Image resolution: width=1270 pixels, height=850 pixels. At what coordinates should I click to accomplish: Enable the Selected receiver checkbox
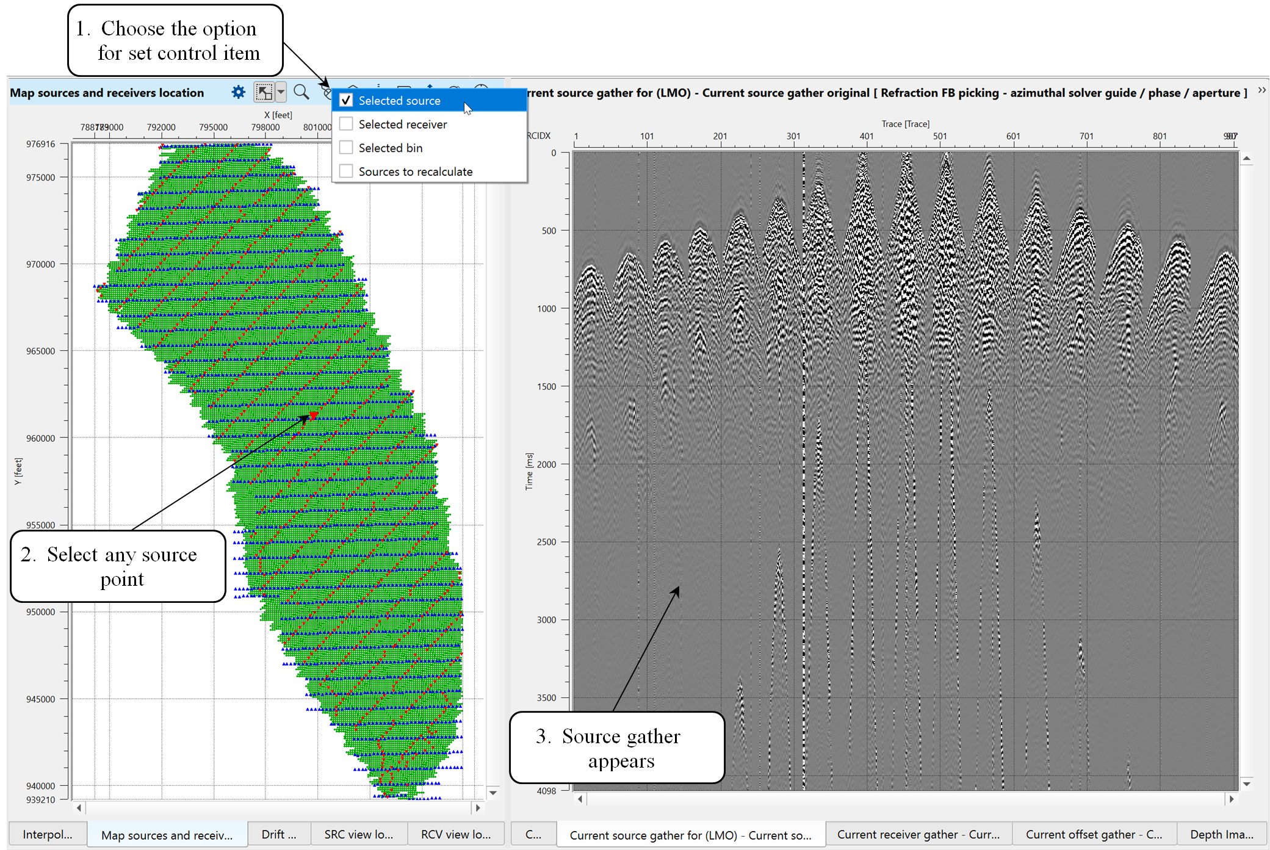pyautogui.click(x=346, y=124)
